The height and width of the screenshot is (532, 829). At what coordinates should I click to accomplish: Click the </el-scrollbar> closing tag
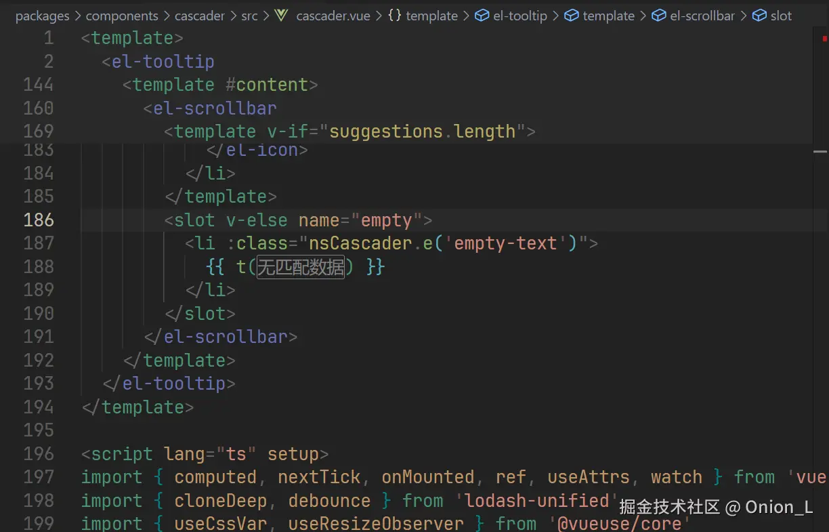coord(221,337)
